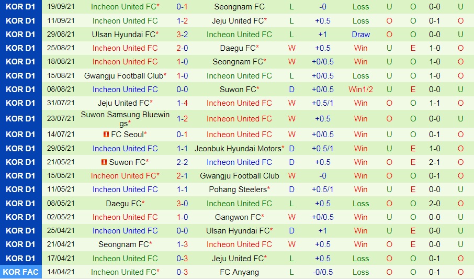Click the Win1/2 result on 08/08/21
474x279 pixels.
[x=360, y=90]
